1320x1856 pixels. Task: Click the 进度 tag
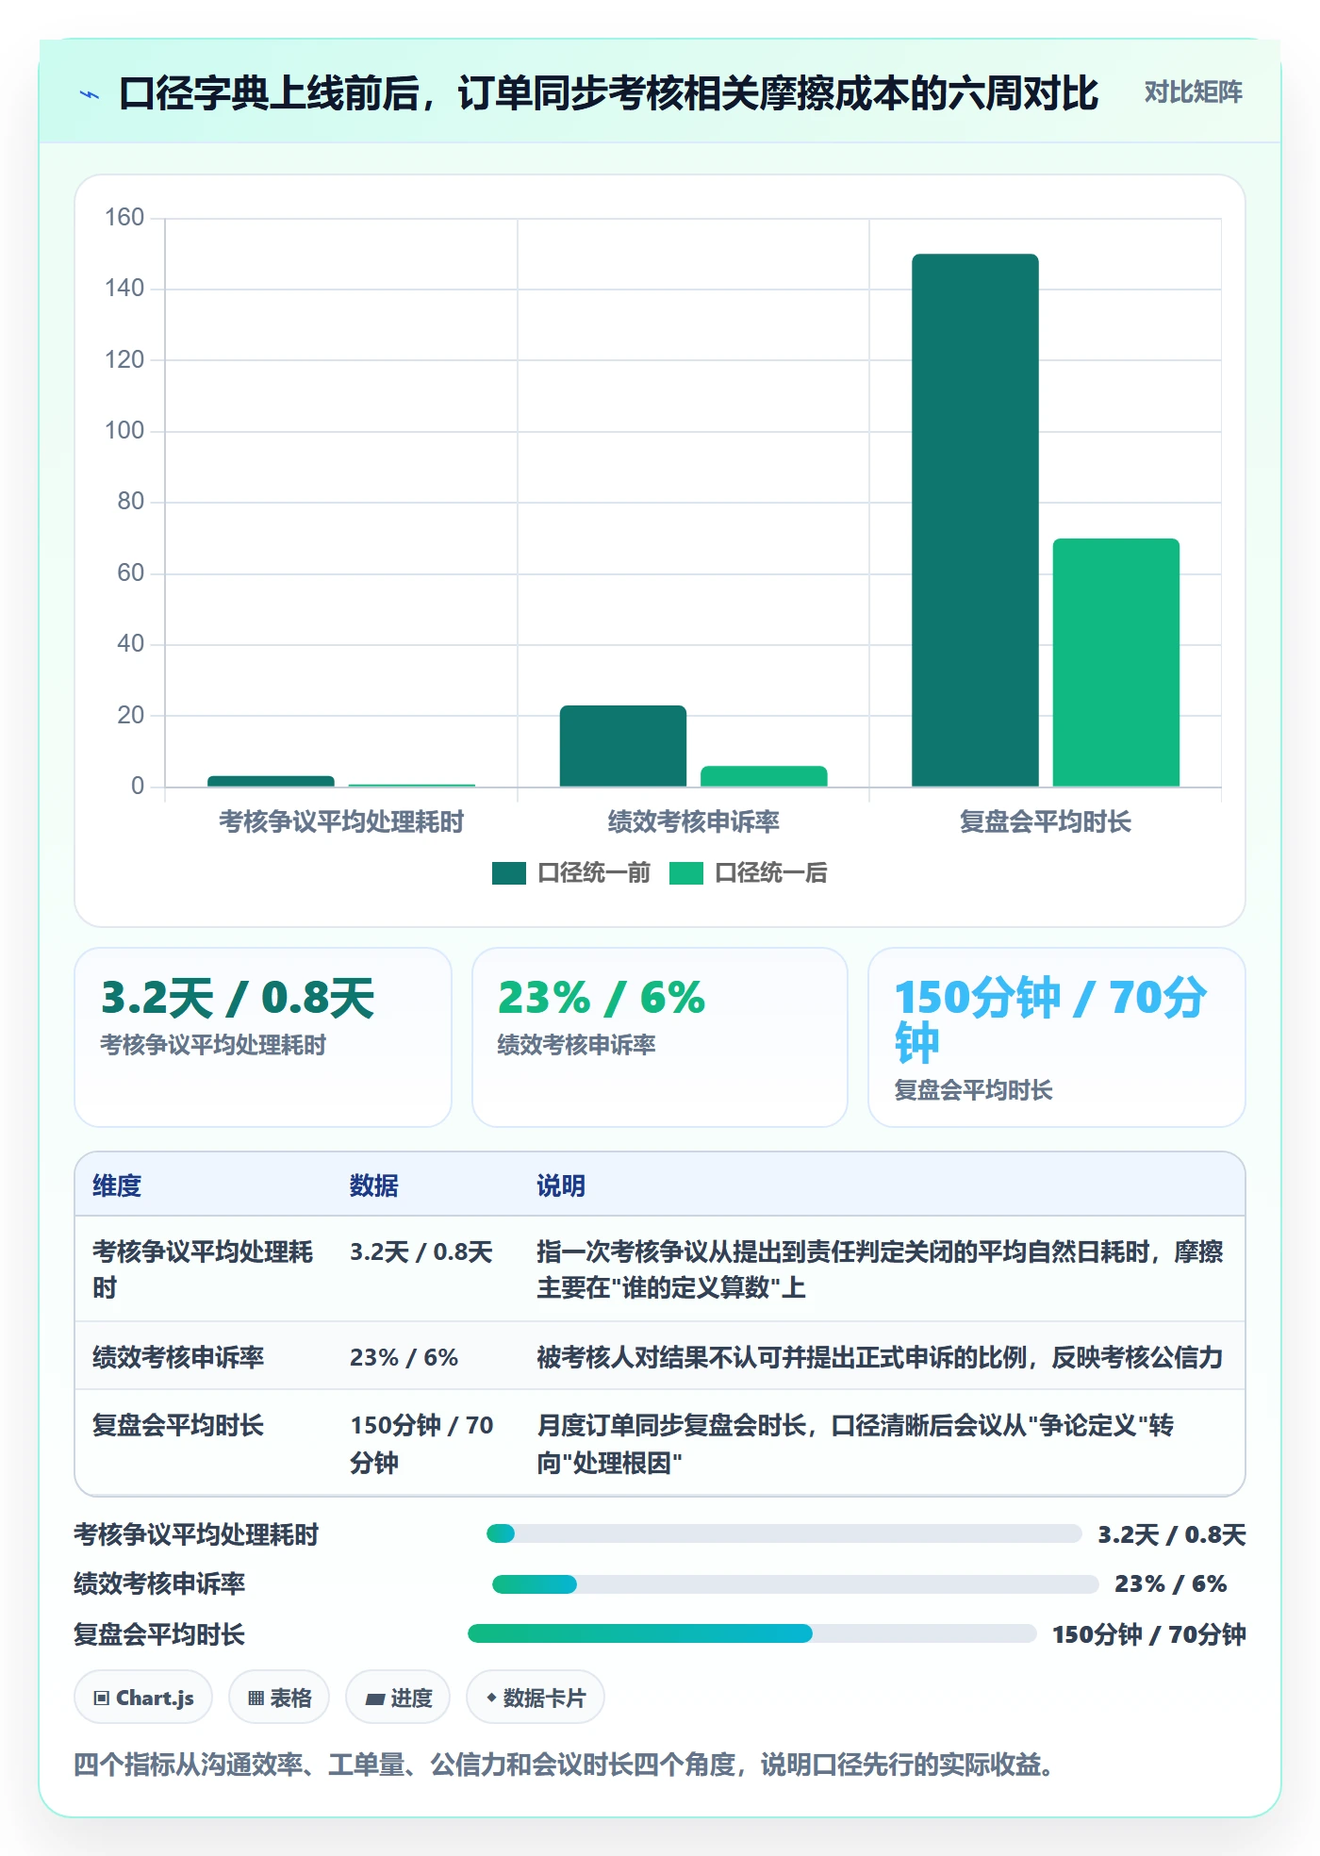398,1698
